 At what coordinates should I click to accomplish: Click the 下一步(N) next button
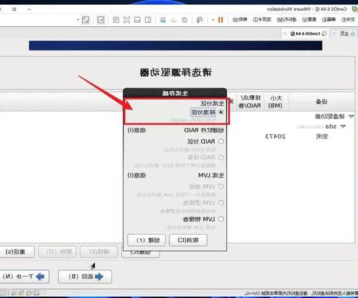coord(24,277)
